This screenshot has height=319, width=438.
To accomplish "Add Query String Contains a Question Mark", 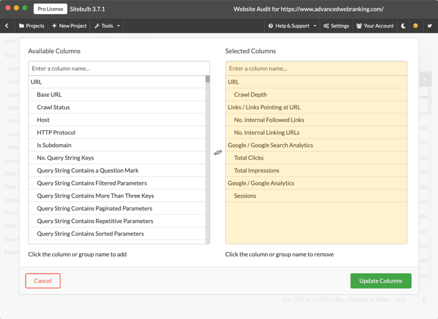I will tap(117, 170).
